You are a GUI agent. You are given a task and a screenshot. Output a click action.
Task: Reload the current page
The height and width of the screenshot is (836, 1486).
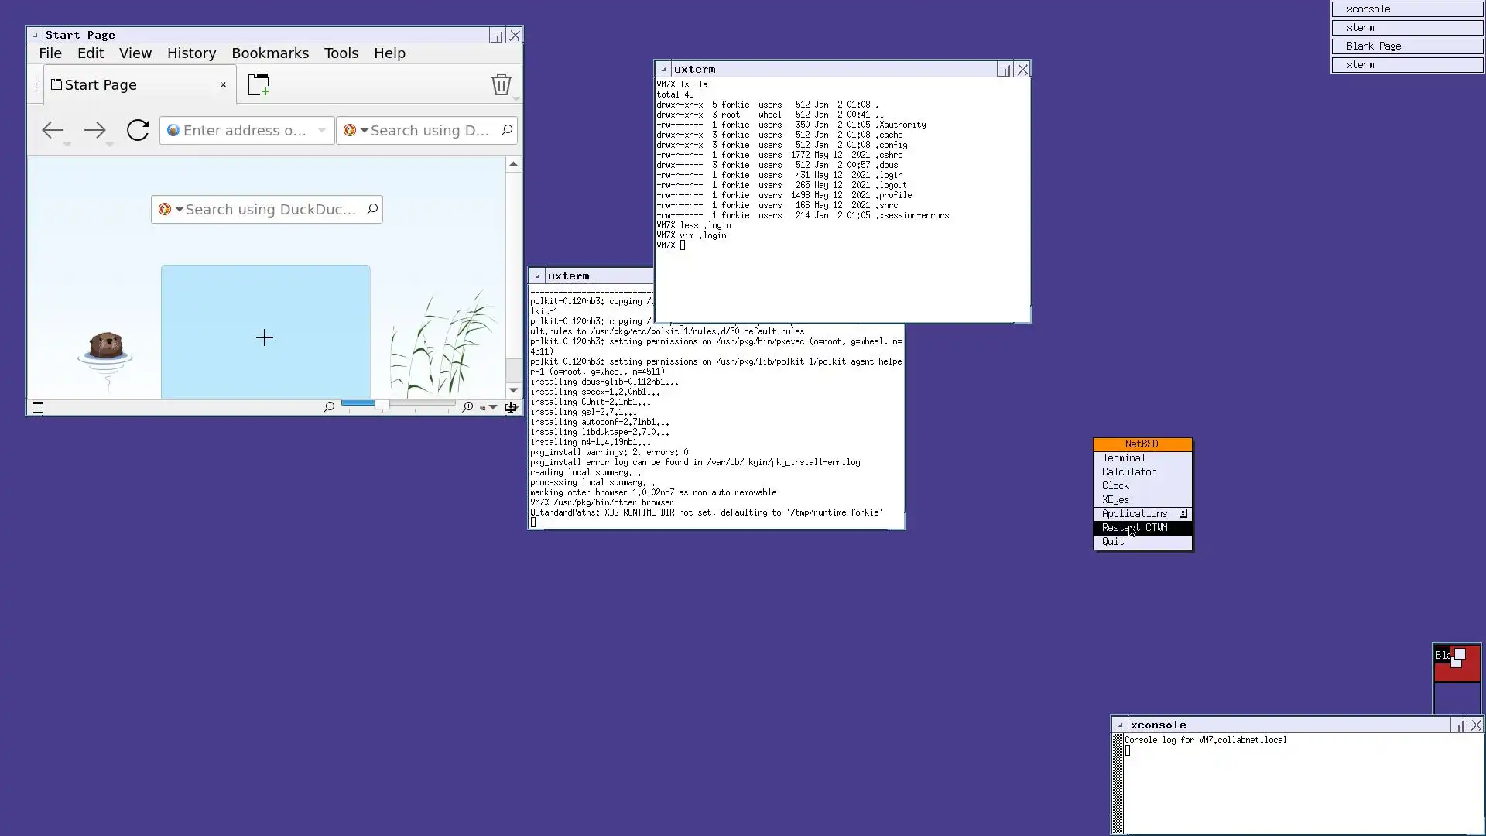pyautogui.click(x=138, y=130)
